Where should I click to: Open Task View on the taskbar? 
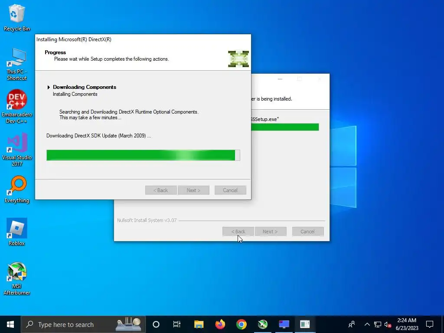point(177,324)
